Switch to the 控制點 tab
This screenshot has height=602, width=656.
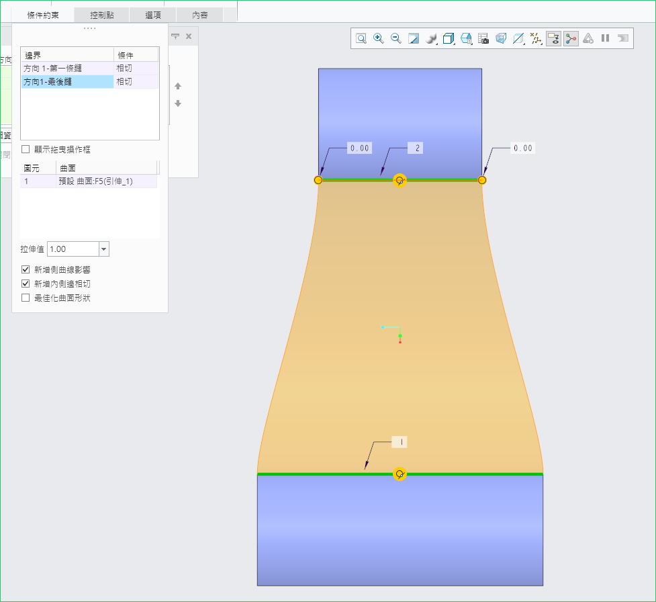point(101,15)
